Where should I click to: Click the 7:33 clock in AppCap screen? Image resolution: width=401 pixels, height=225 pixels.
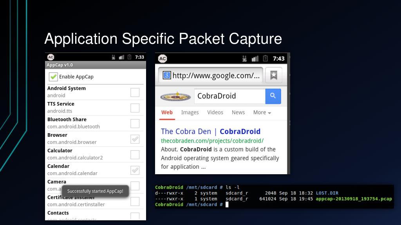[x=140, y=57]
